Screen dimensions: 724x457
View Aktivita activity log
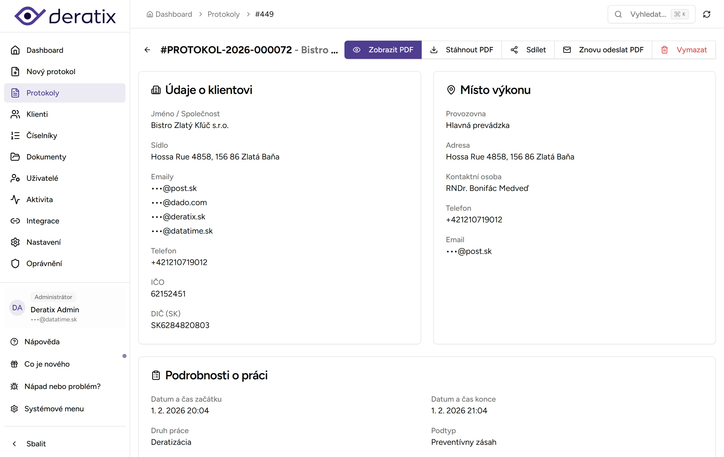pos(39,199)
